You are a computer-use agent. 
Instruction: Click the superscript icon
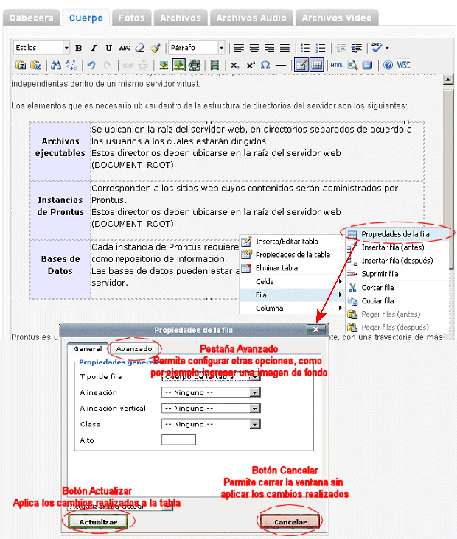[251, 65]
